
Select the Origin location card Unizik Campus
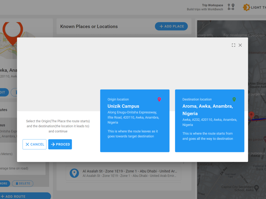click(x=135, y=121)
